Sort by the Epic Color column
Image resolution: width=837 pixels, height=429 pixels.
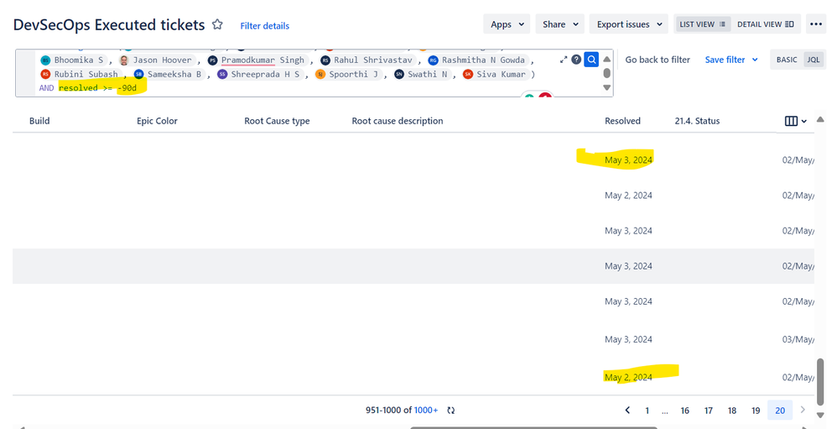click(x=157, y=121)
